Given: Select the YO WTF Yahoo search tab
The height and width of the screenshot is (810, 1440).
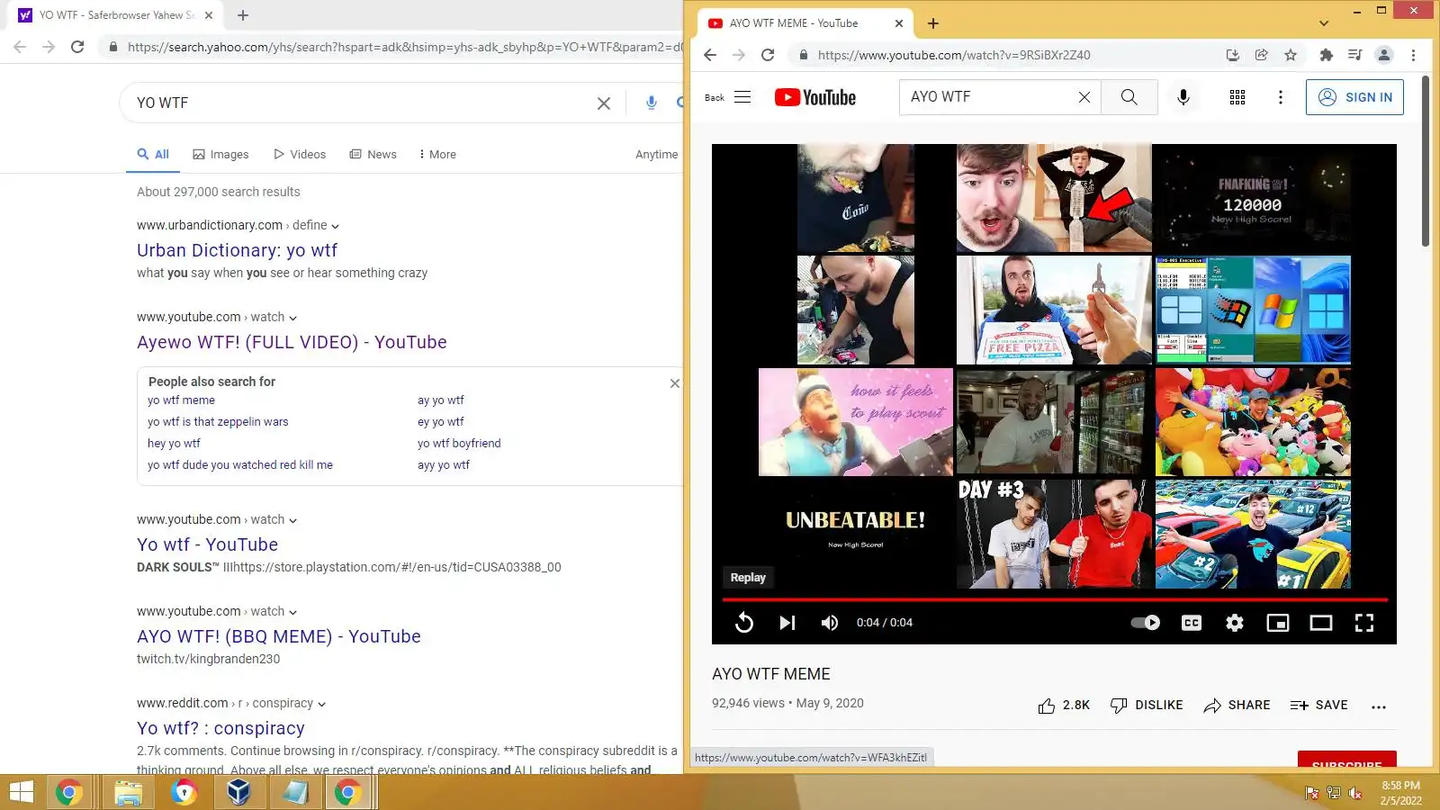Looking at the screenshot, I should pyautogui.click(x=115, y=15).
